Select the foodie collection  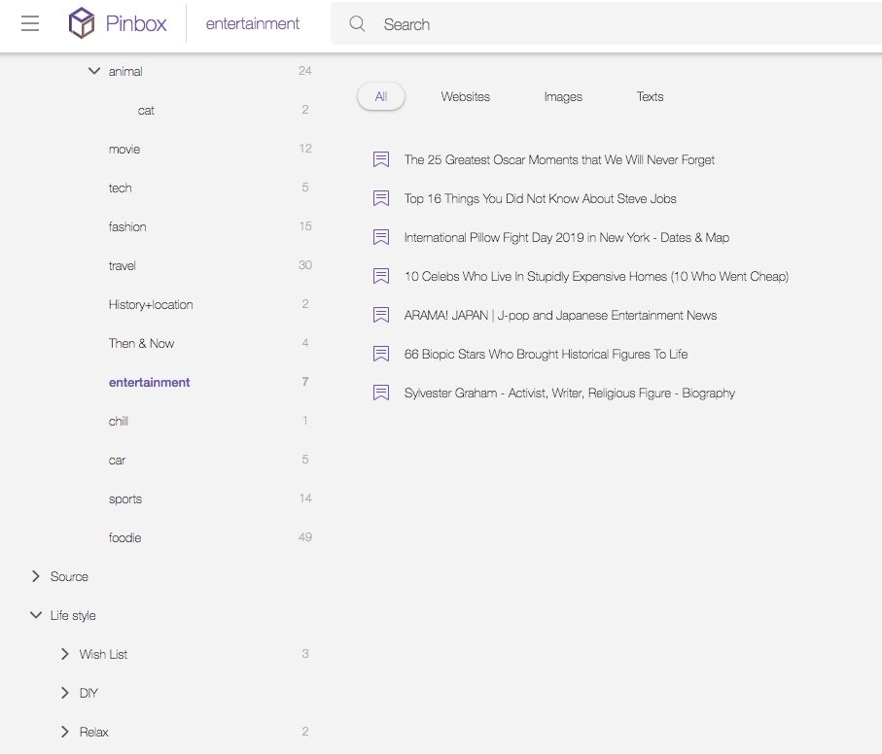pos(124,537)
